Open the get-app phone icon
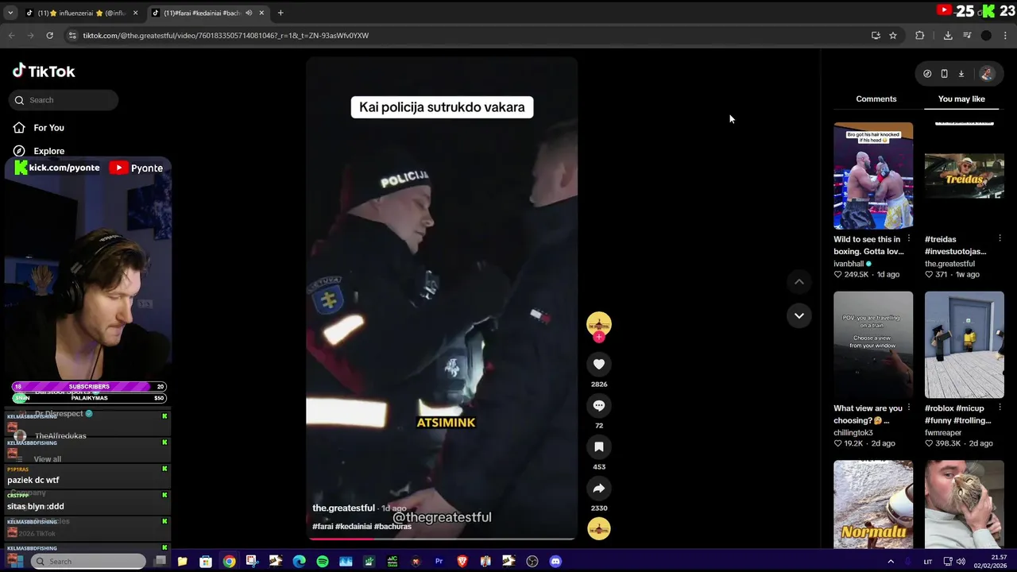Image resolution: width=1017 pixels, height=572 pixels. (x=944, y=74)
